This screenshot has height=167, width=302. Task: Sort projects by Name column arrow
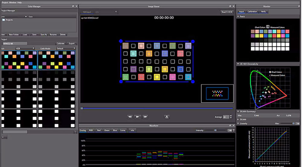click(x=26, y=17)
